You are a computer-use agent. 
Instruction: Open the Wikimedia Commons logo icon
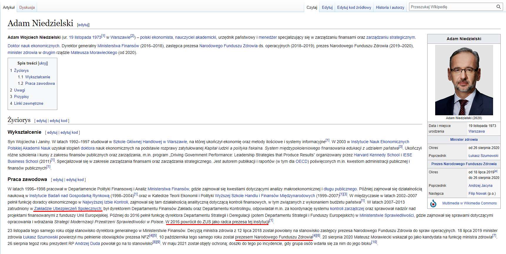pyautogui.click(x=433, y=203)
